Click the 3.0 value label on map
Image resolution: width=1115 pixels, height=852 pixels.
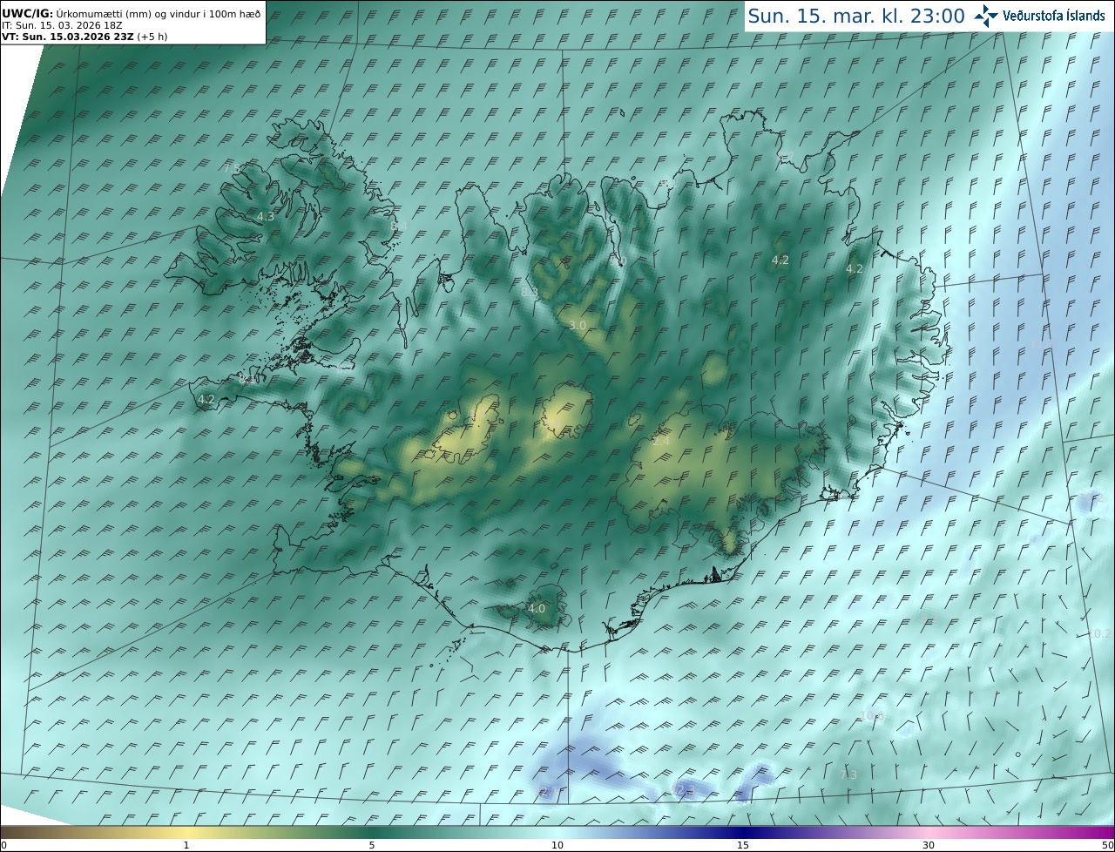(578, 325)
